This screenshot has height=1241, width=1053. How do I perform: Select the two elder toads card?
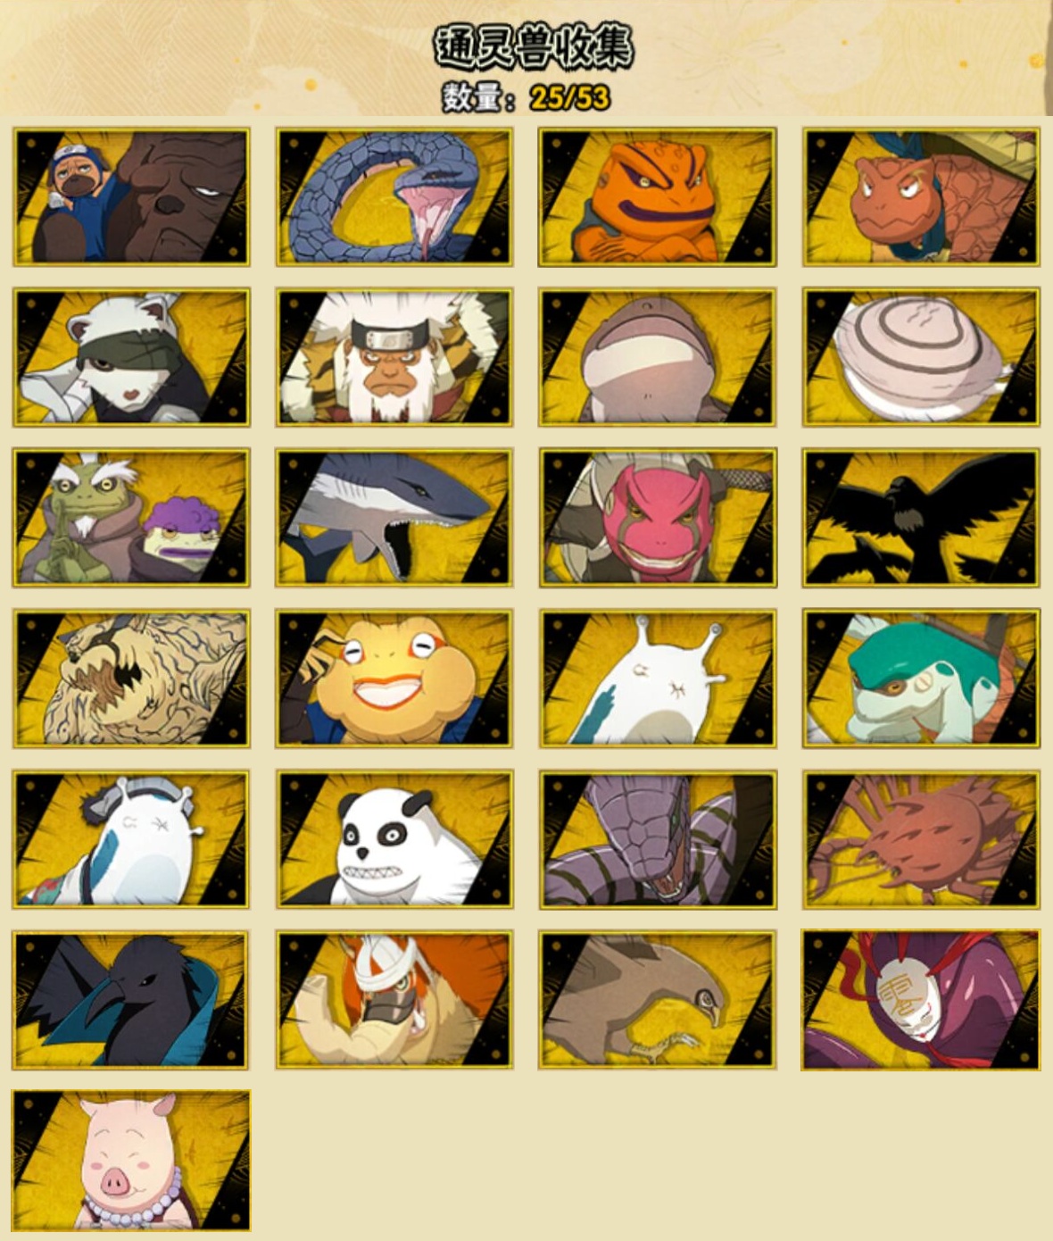click(x=131, y=518)
